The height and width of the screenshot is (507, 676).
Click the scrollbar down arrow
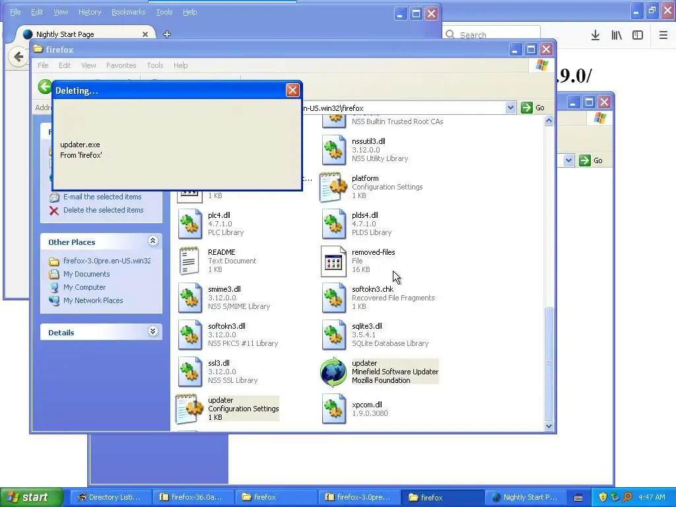point(549,426)
